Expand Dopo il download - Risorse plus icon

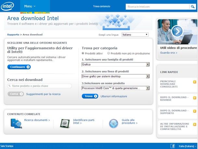coord(195,98)
